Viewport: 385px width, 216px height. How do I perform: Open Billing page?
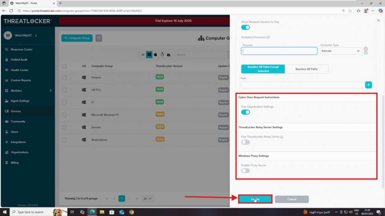point(15,163)
